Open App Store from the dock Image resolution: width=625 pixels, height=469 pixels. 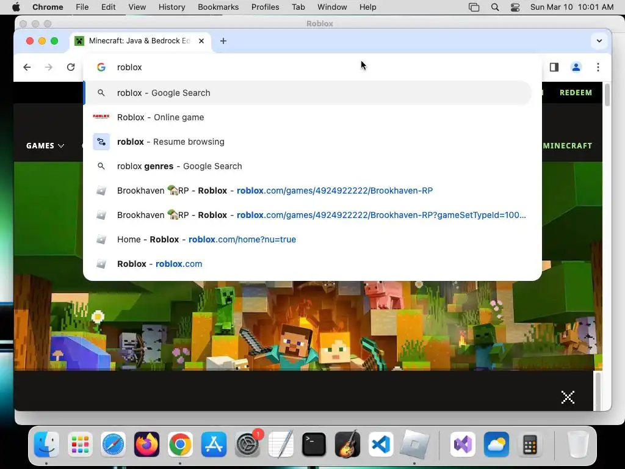coord(214,444)
